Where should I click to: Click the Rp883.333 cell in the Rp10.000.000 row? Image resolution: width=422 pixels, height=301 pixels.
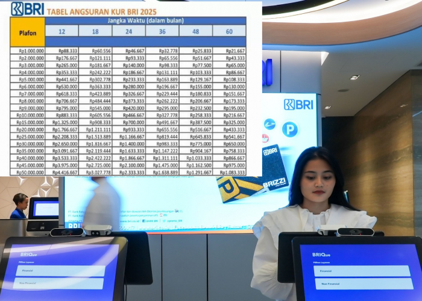point(62,116)
